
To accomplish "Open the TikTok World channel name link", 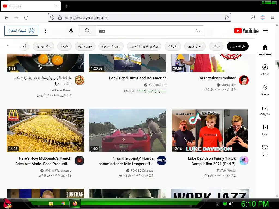I will pos(226,170).
